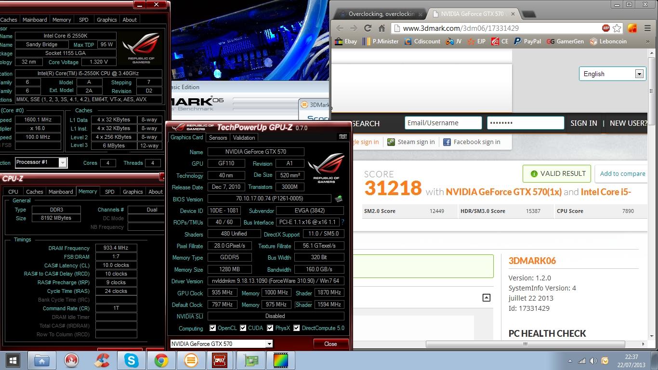Click the horizontal scrollbar of the browser page

[526, 344]
